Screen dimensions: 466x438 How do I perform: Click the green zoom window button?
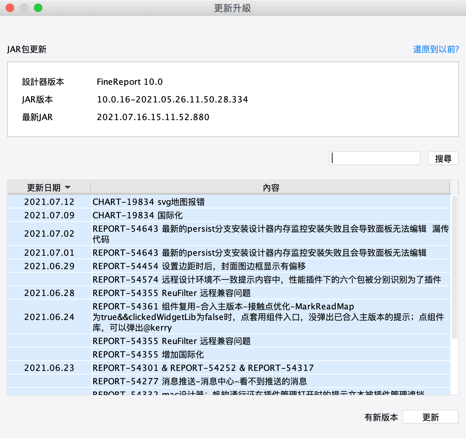click(x=38, y=8)
